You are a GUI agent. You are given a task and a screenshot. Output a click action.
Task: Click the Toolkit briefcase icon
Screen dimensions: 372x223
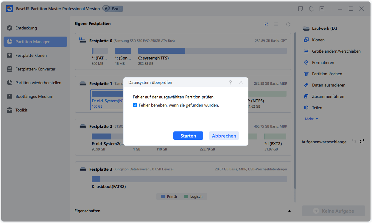click(x=10, y=110)
